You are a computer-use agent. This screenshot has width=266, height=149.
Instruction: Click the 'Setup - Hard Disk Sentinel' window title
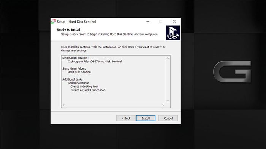pyautogui.click(x=76, y=22)
